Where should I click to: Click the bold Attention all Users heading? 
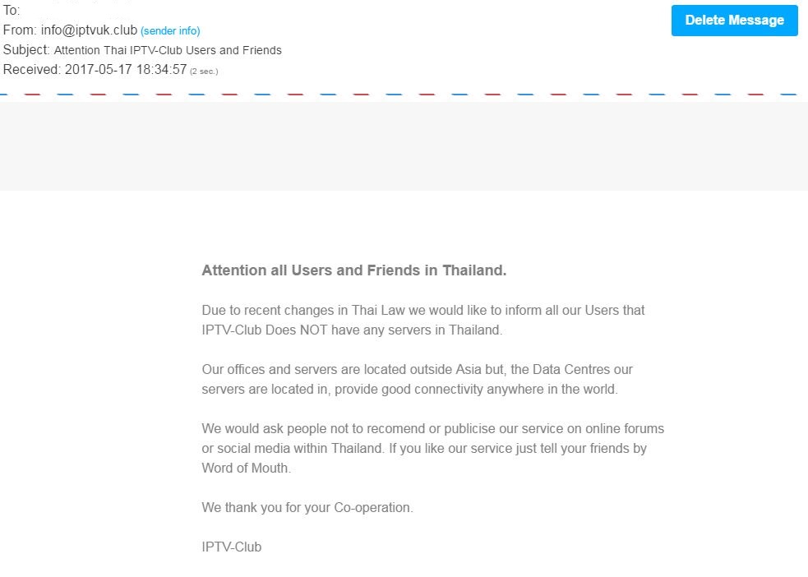354,270
